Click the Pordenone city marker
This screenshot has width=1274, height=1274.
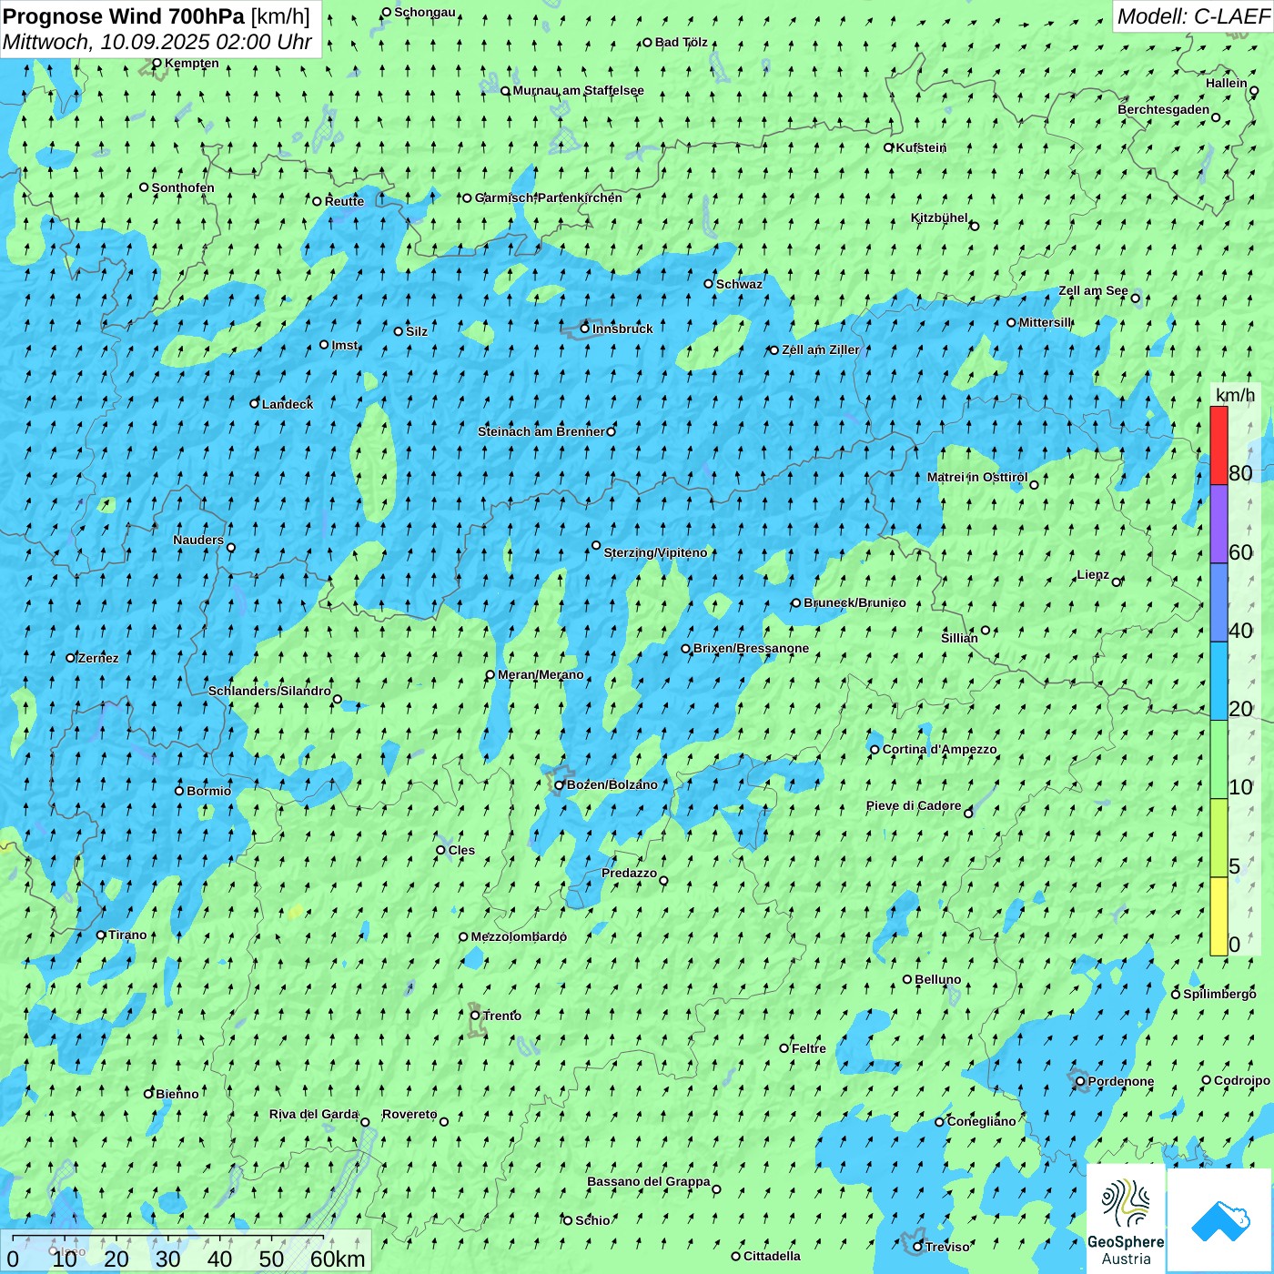point(1080,1082)
